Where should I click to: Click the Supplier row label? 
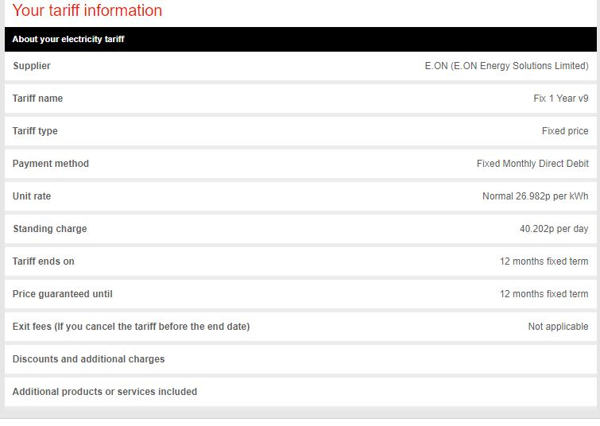32,66
